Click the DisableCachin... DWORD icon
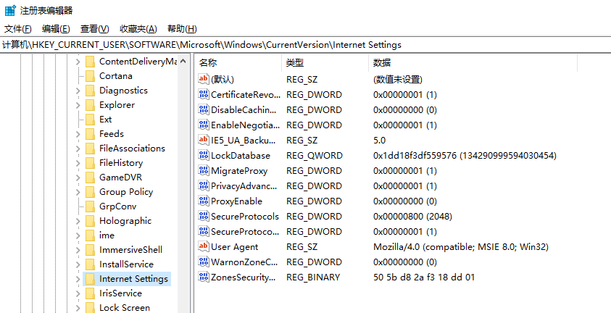The image size is (611, 313). 204,109
